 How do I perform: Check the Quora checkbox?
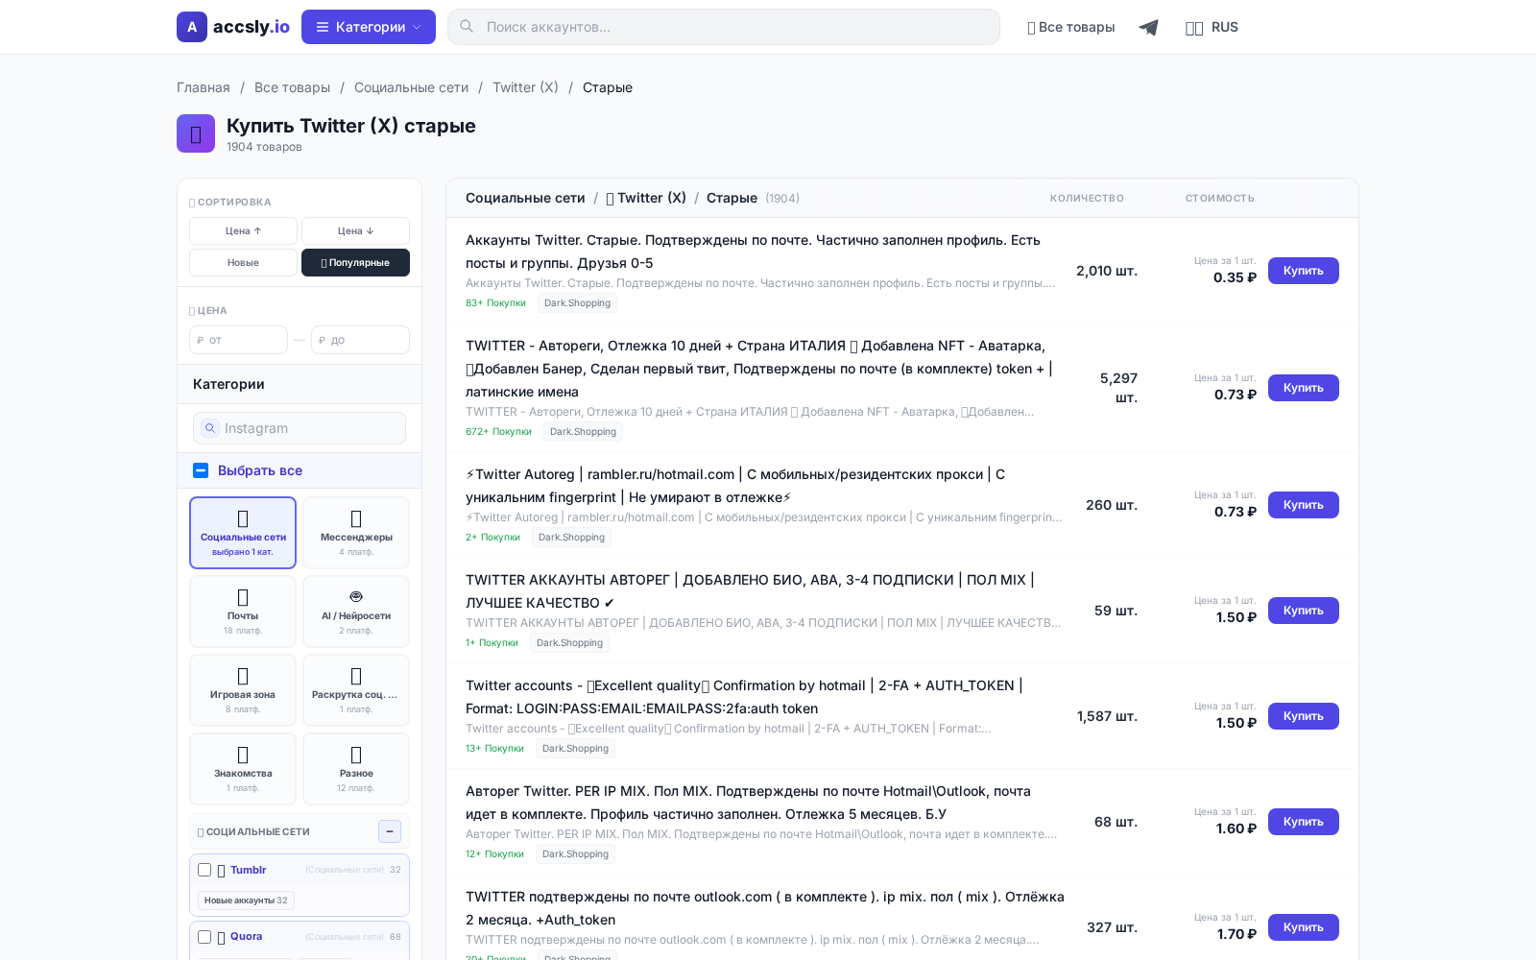pos(204,937)
